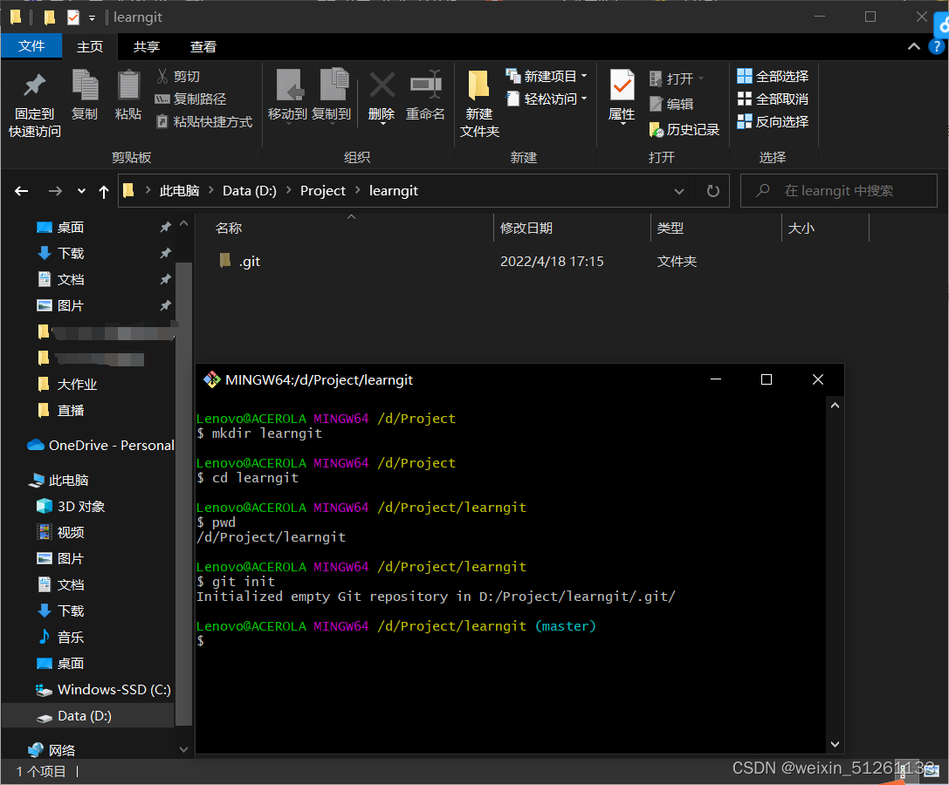Click sidebar scrollbar up arrow
Image resolution: width=949 pixels, height=785 pixels.
184,224
